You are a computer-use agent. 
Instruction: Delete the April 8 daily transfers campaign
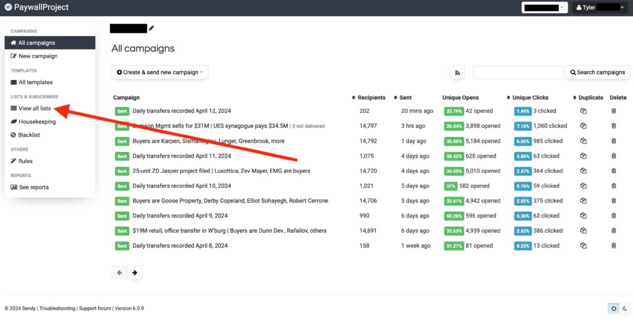pyautogui.click(x=613, y=246)
